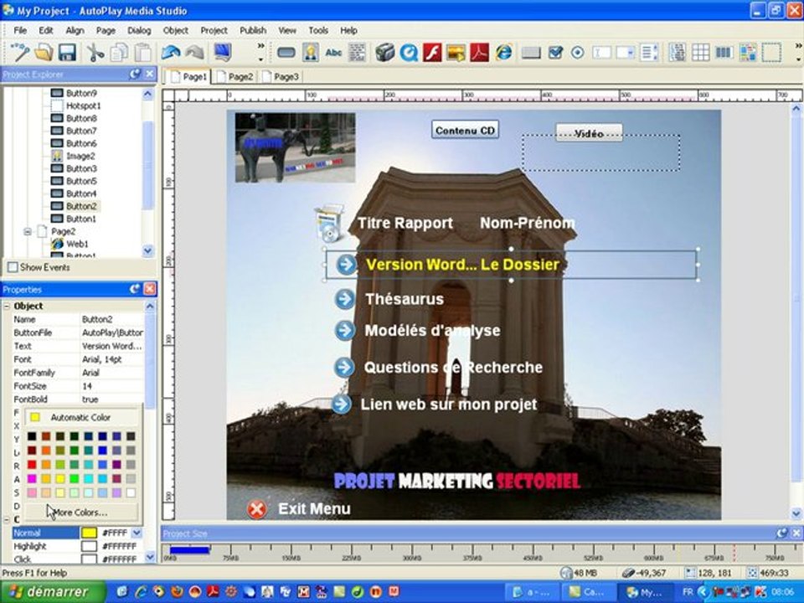This screenshot has height=603, width=804.
Task: Preview project with the monitor icon
Action: [223, 52]
